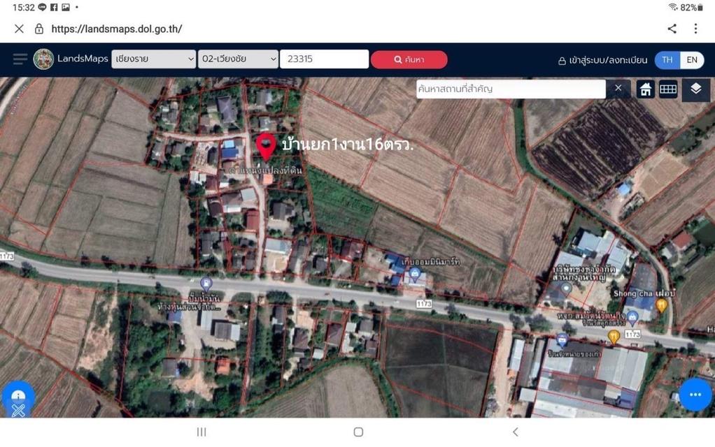The image size is (715, 447).
Task: Tap the Android recent apps button
Action: [201, 432]
